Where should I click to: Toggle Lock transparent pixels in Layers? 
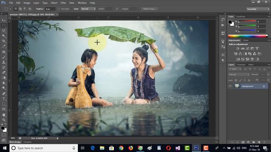click(236, 80)
